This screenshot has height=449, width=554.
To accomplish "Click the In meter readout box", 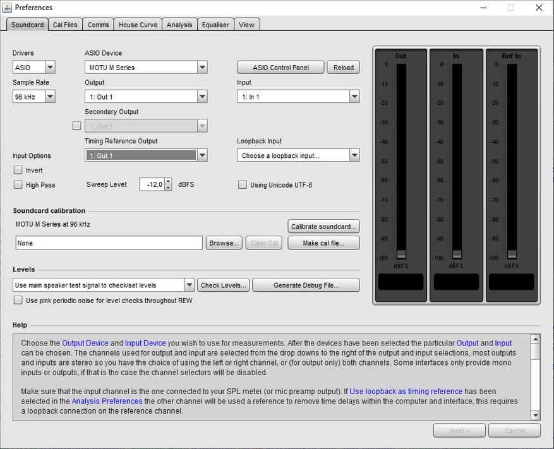I will tap(456, 282).
